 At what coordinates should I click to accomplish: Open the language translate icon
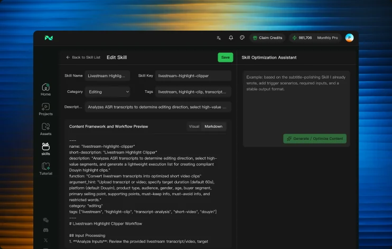coord(219,38)
